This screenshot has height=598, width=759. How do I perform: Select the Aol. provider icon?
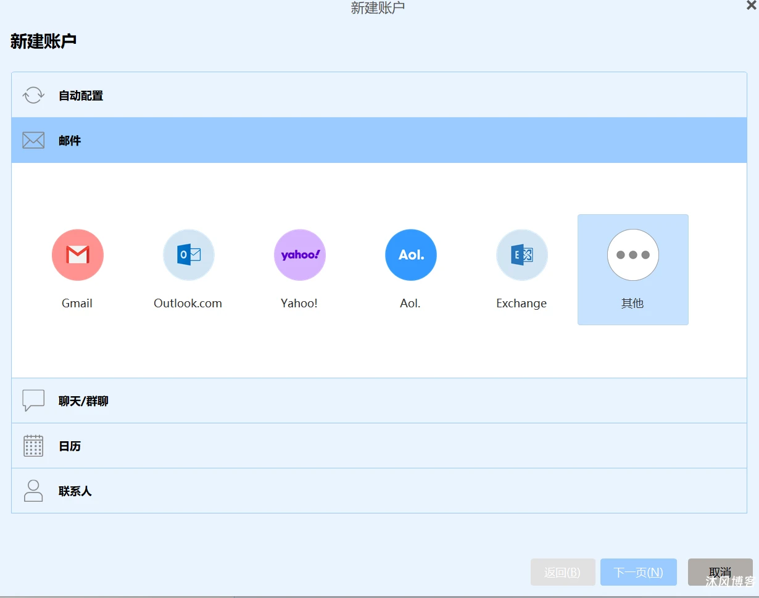[411, 255]
